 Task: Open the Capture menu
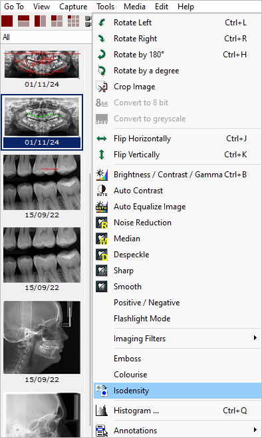[x=73, y=7]
